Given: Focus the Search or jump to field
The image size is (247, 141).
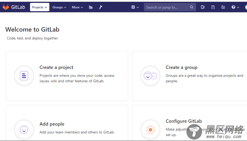Looking at the screenshot, I should (170, 7).
